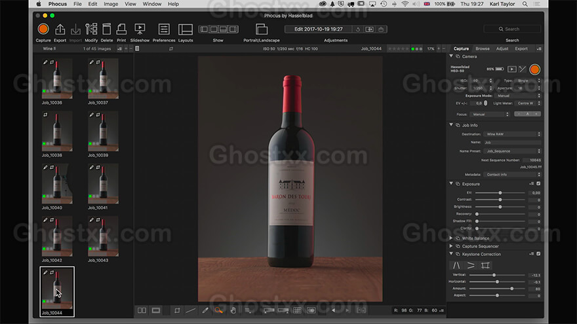Open Spotlight search in menu bar

pyautogui.click(x=525, y=4)
